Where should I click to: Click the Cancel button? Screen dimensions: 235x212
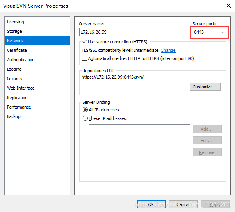point(183,204)
